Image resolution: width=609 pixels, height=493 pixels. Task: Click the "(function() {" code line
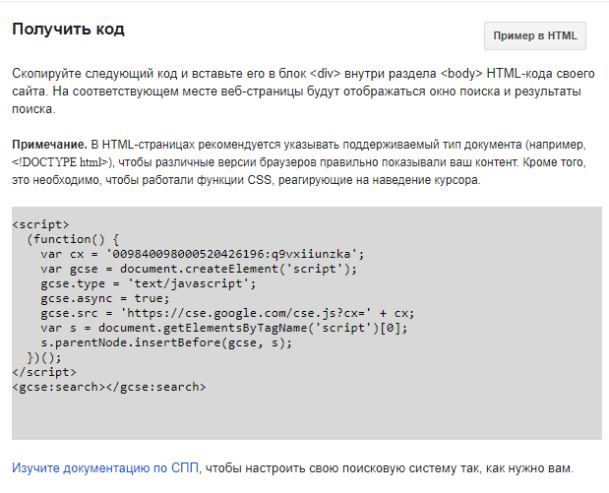(73, 239)
